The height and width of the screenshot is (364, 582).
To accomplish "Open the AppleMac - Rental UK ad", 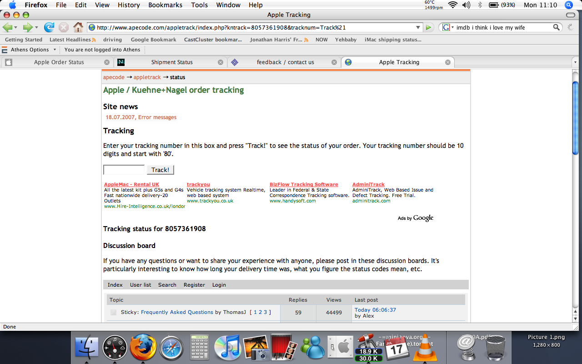I will coord(131,185).
